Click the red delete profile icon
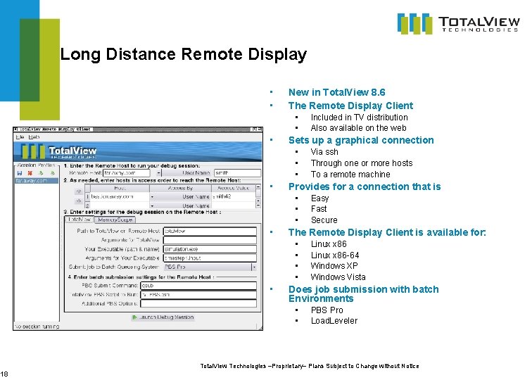Viewport: 532px width, 380px height. [30, 173]
